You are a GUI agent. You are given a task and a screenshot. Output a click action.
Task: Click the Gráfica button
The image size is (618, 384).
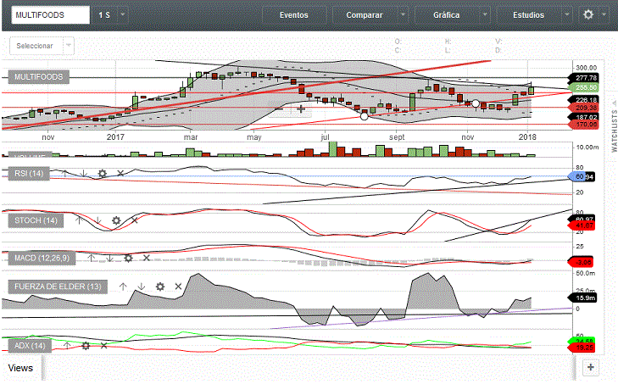[x=446, y=15]
